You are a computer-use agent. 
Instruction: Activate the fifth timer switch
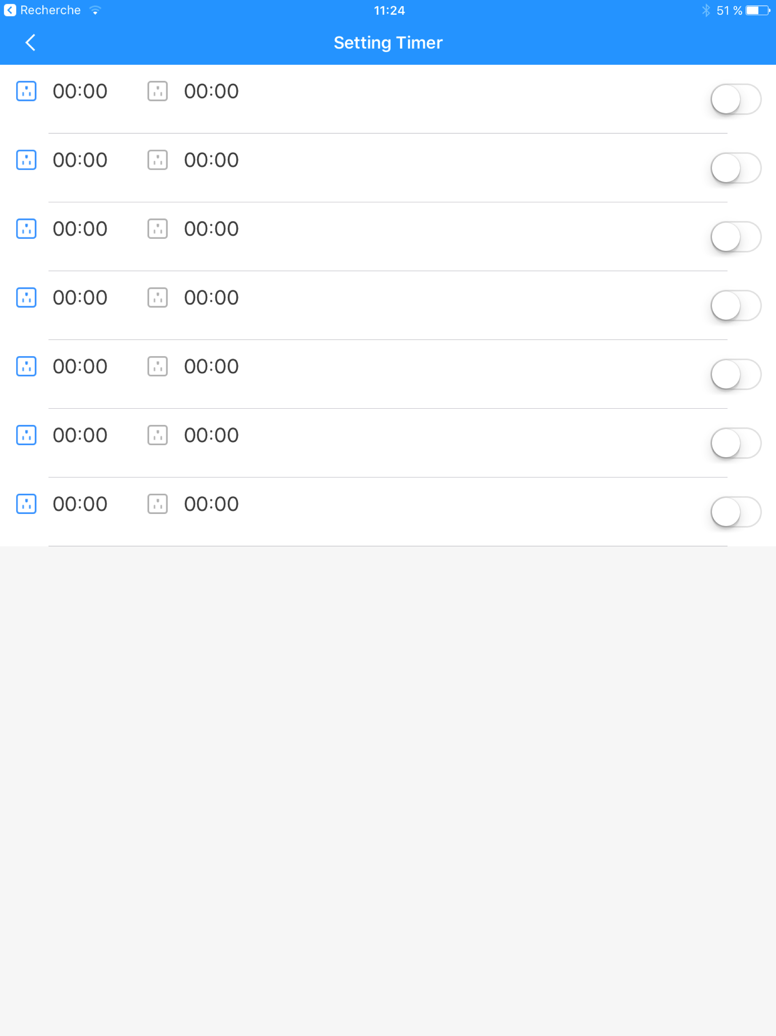pyautogui.click(x=736, y=374)
